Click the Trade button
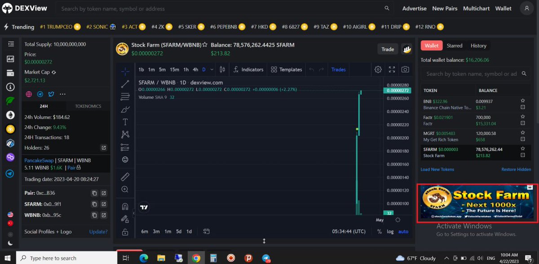 tap(388, 49)
